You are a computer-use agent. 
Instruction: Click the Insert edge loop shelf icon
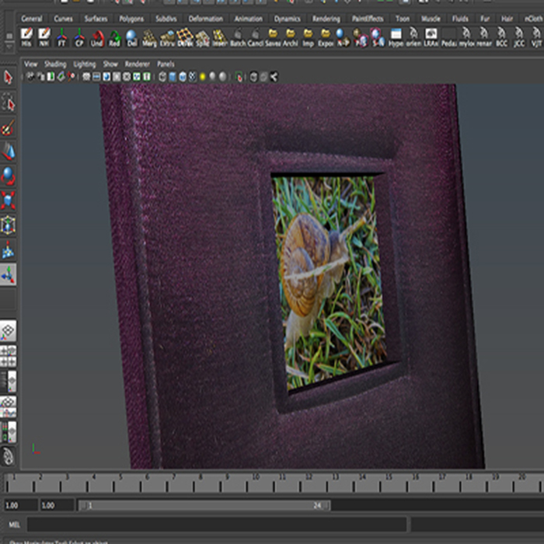[220, 37]
